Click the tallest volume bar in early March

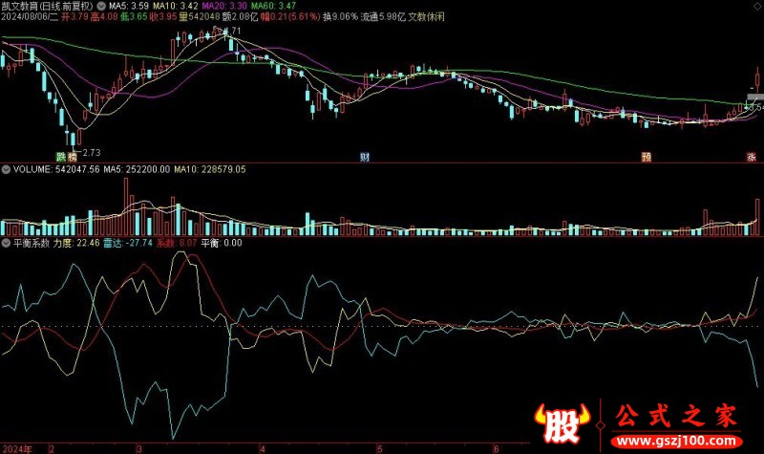pos(126,206)
